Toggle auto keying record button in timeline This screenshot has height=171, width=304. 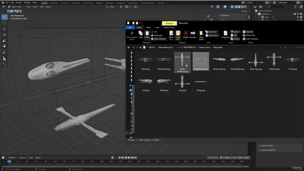pyautogui.click(x=112, y=158)
